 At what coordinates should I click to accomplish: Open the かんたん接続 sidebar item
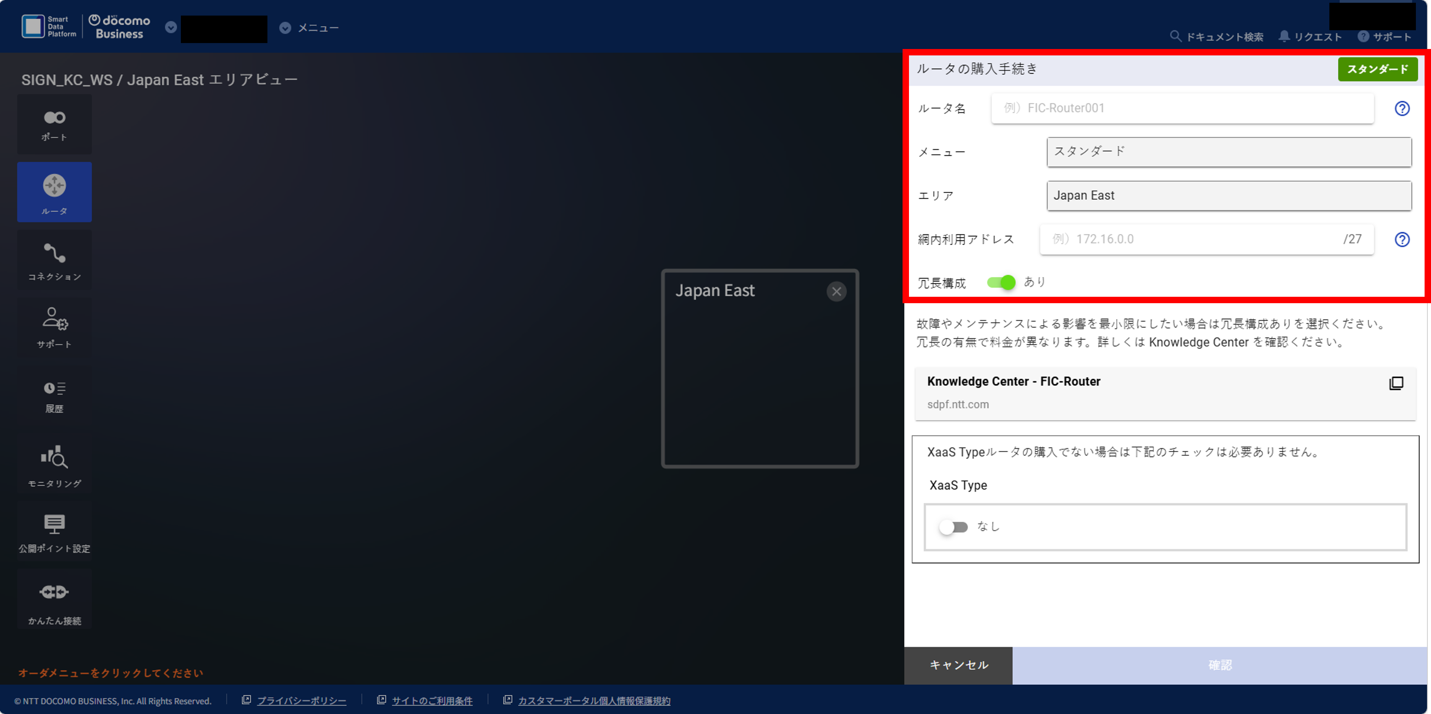pyautogui.click(x=54, y=599)
